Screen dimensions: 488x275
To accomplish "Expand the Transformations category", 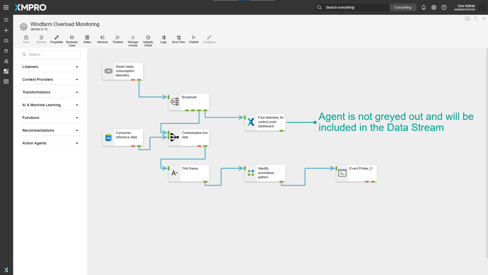I will pos(50,92).
